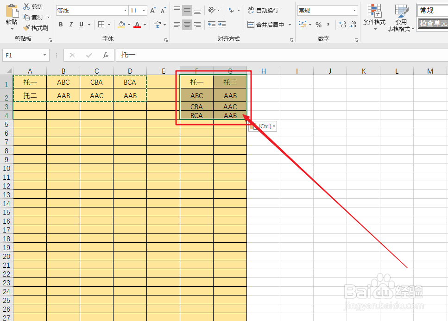Open the clipboard group dialog launcher

click(50, 40)
